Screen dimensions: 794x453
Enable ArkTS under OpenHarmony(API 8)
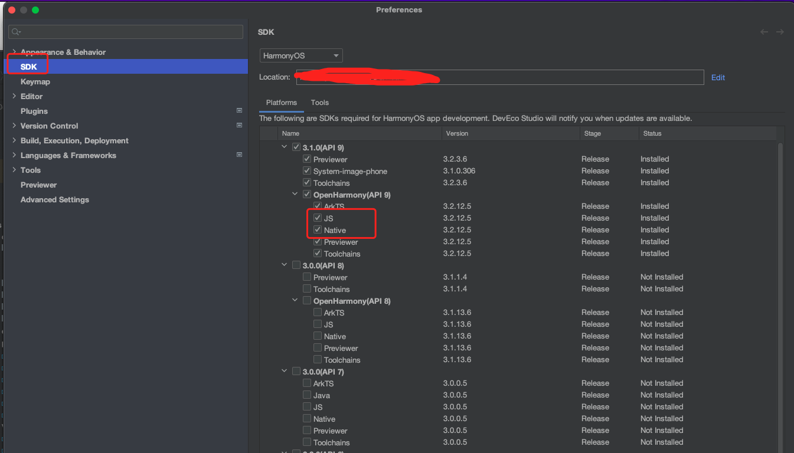click(318, 313)
